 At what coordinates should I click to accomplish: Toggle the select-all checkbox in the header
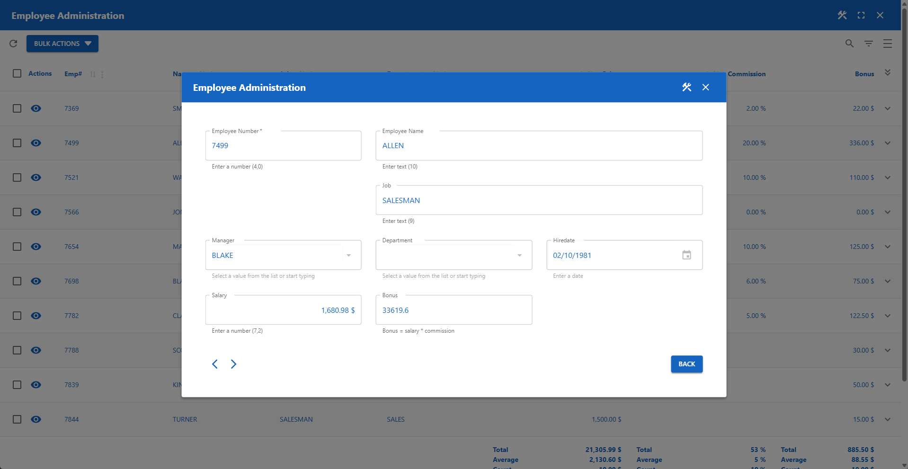tap(17, 73)
